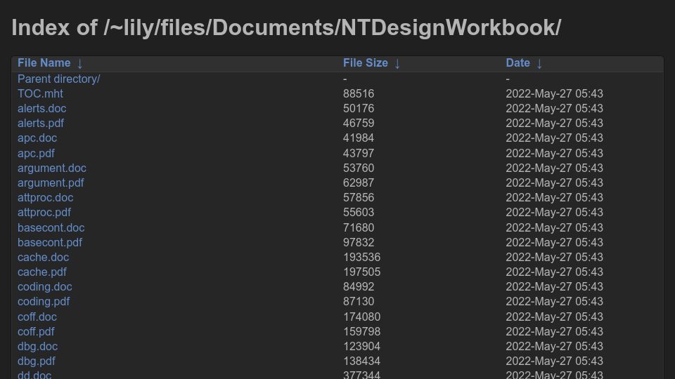Open attproc.doc
This screenshot has width=675, height=379.
(x=45, y=198)
